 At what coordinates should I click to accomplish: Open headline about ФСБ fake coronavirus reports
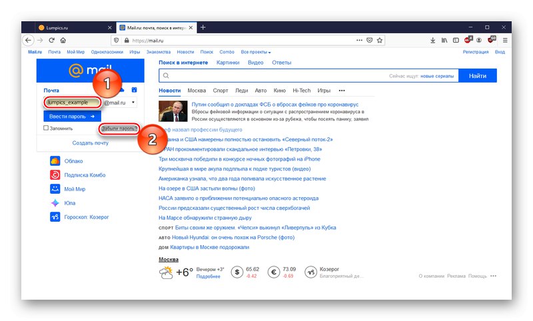[x=275, y=105]
